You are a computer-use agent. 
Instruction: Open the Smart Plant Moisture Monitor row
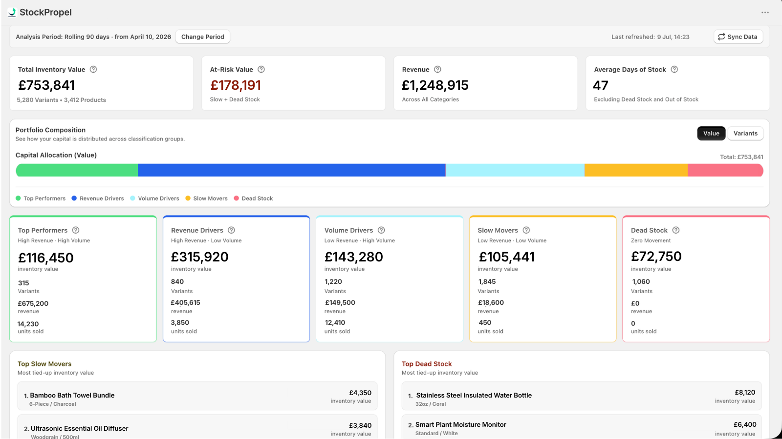click(582, 427)
